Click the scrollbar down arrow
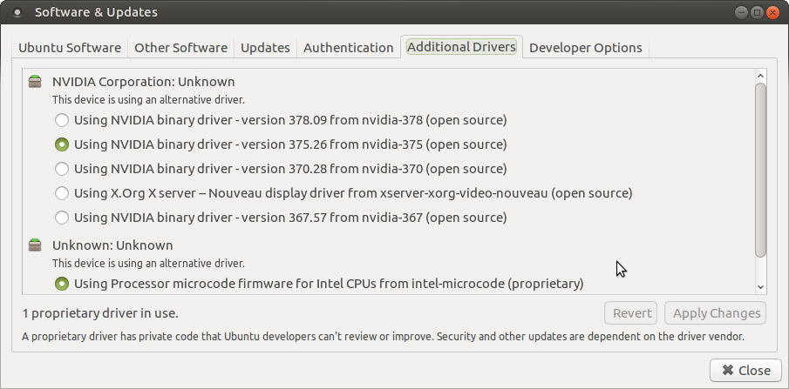The width and height of the screenshot is (789, 389). (760, 287)
